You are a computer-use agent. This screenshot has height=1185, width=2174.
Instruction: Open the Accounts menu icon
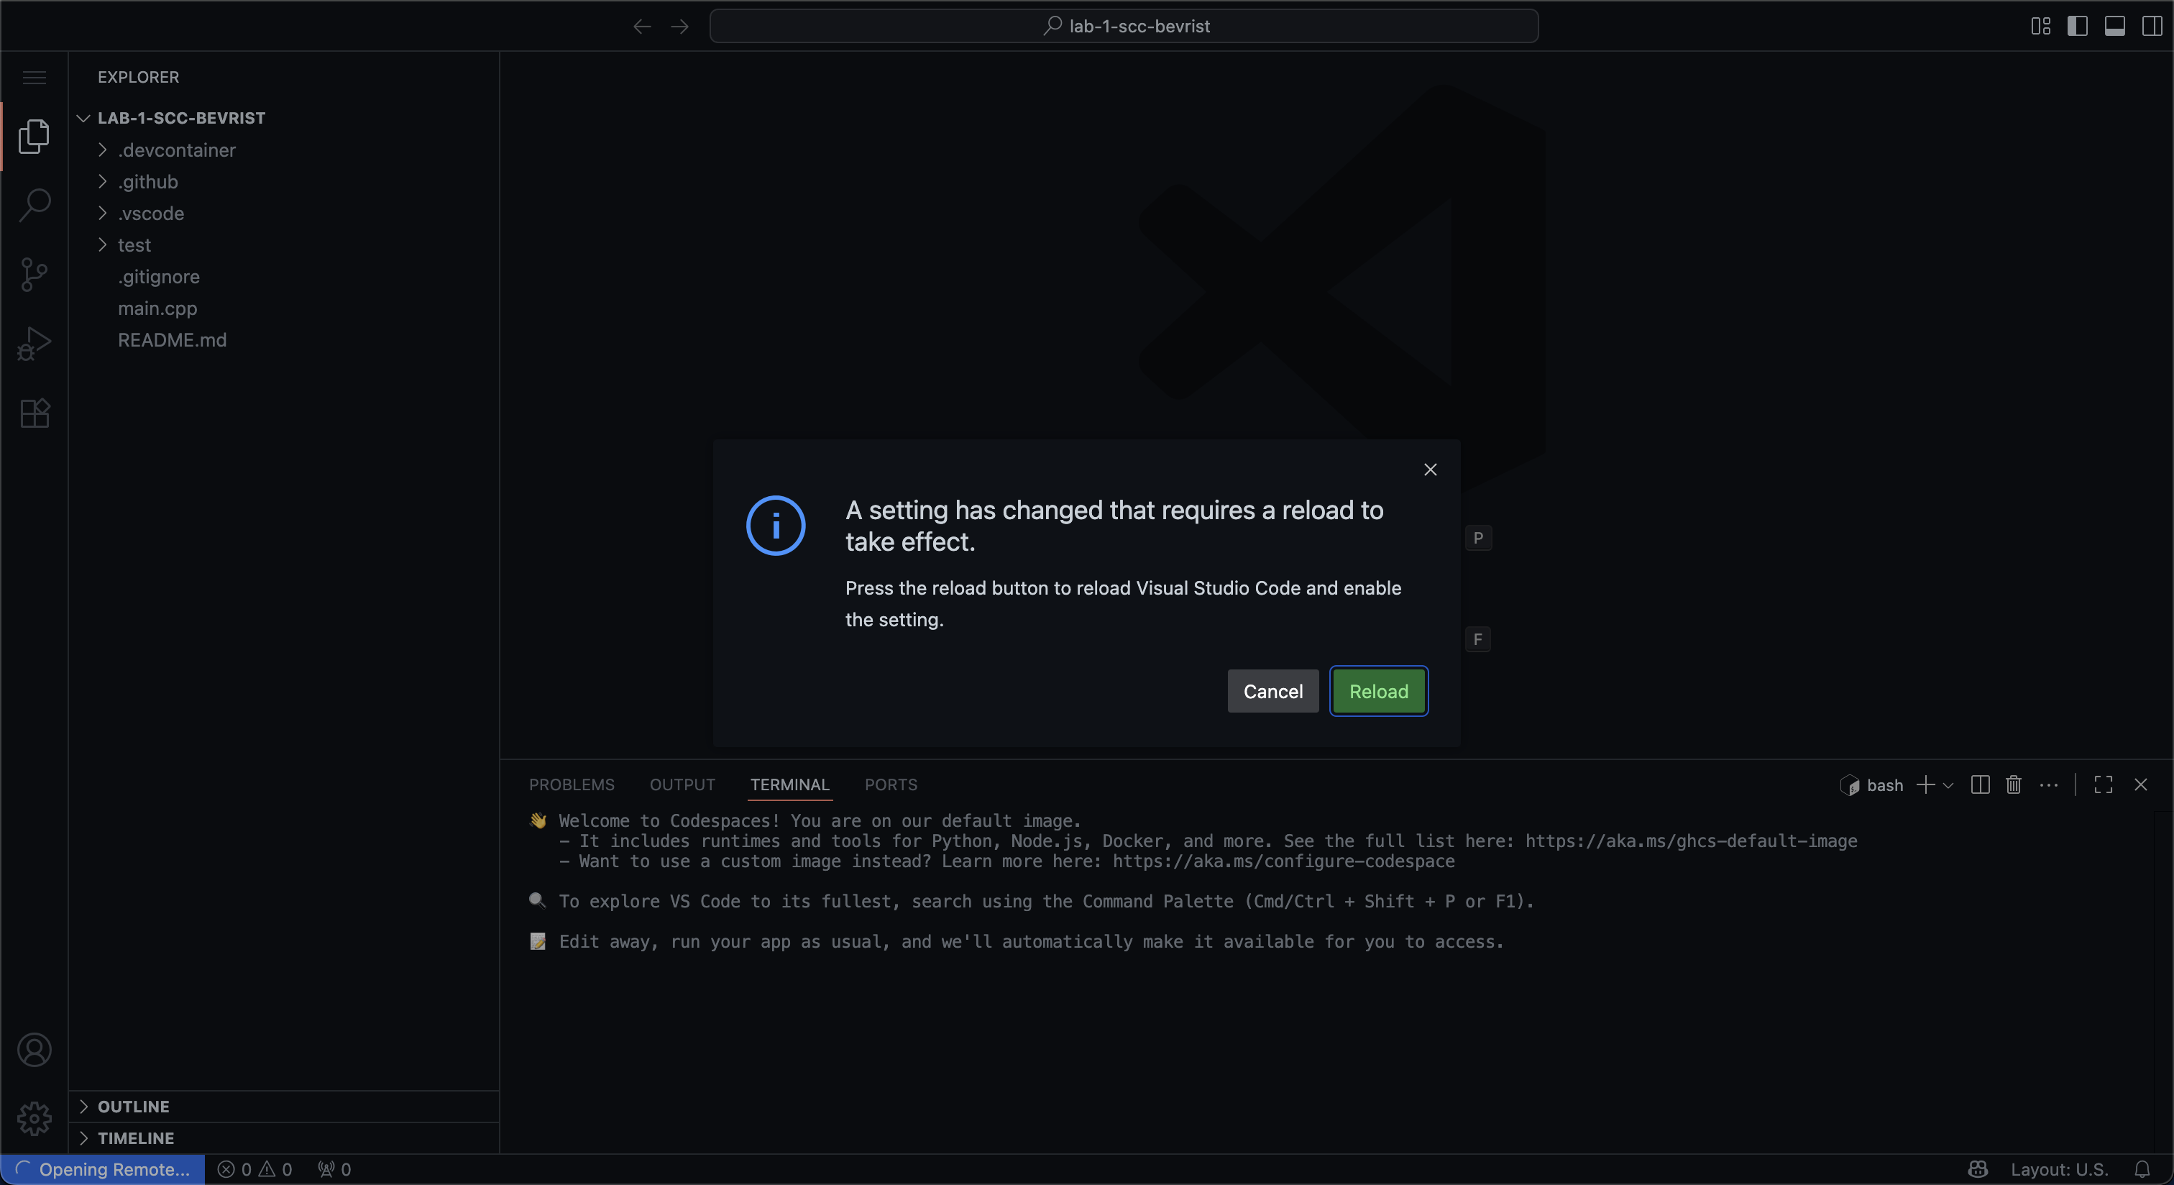[35, 1050]
